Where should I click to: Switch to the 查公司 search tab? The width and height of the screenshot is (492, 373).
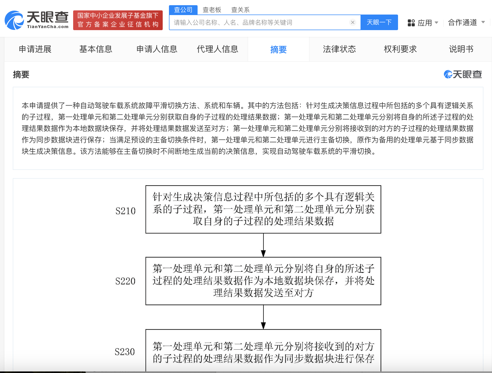pyautogui.click(x=183, y=10)
